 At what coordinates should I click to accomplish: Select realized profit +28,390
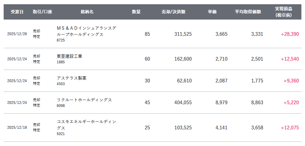click(x=290, y=34)
